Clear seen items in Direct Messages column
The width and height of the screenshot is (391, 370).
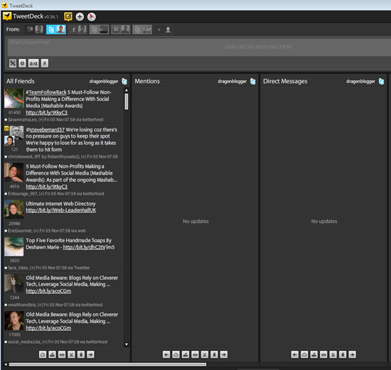333,354
